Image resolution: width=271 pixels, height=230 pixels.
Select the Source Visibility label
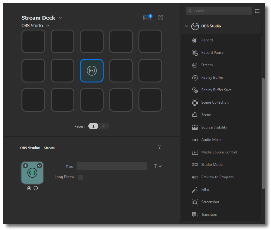[214, 127]
